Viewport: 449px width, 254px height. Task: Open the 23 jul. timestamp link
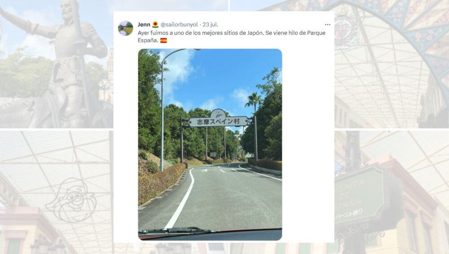coord(210,25)
